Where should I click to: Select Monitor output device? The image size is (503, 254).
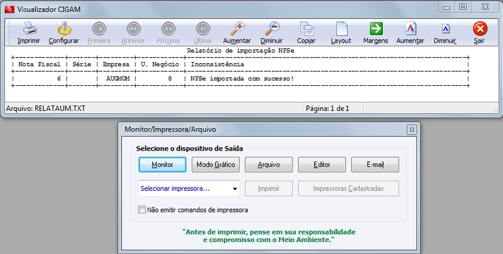coord(162,165)
